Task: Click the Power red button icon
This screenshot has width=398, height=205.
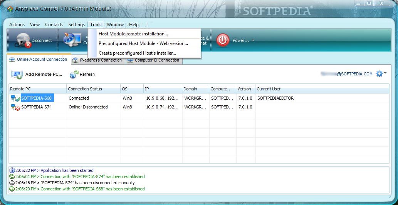Action: (x=223, y=40)
